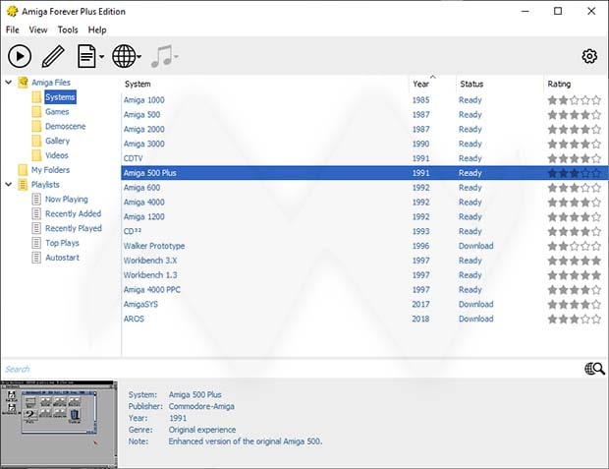Image resolution: width=609 pixels, height=469 pixels.
Task: Open the globe icon dropdown arrow
Action: [139, 57]
